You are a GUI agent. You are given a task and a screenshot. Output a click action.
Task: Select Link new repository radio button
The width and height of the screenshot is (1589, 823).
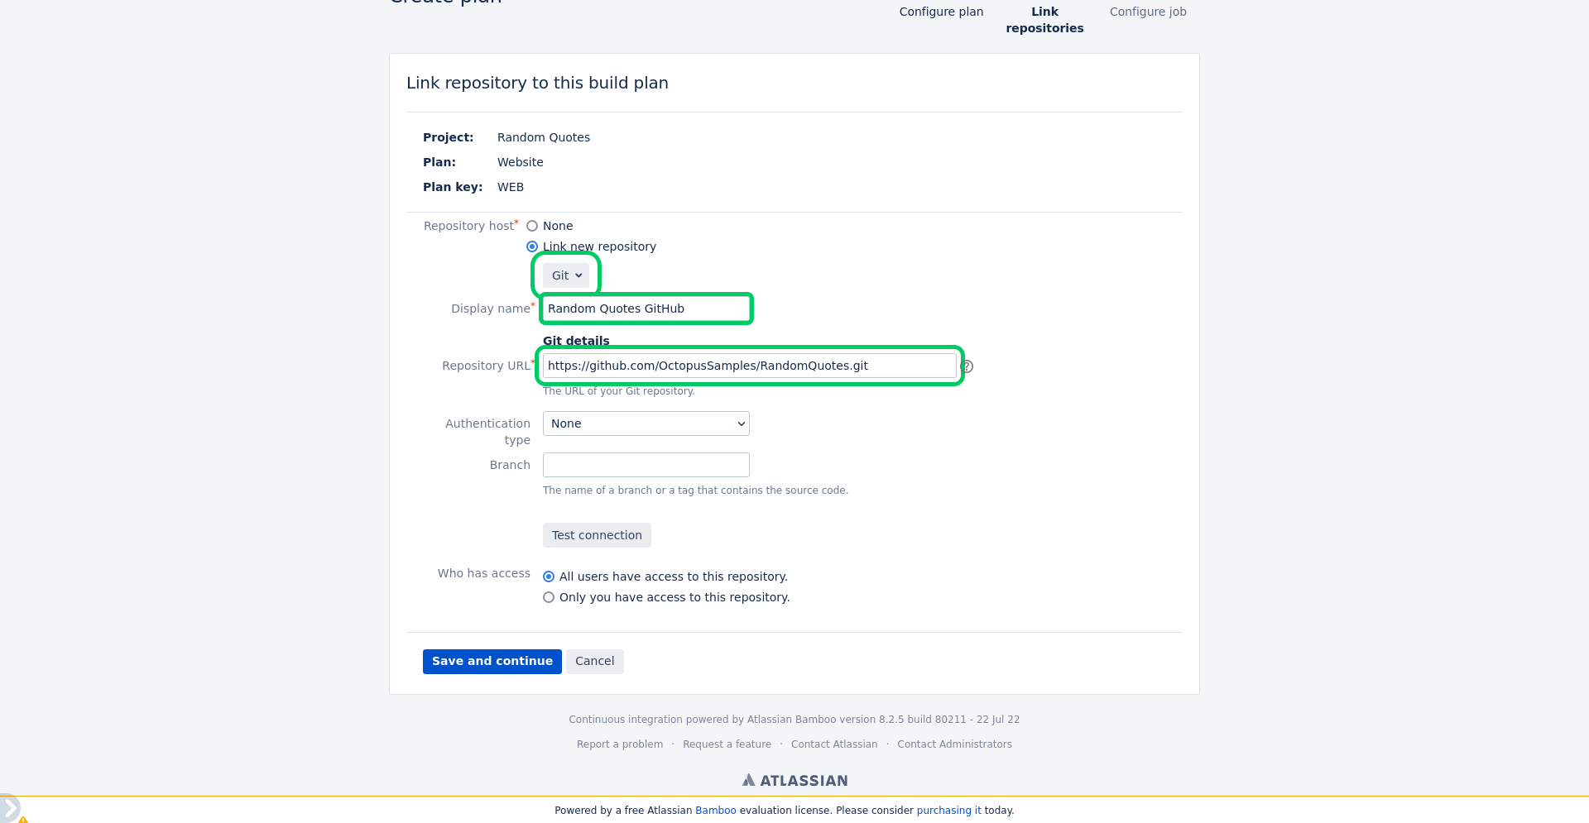coord(532,246)
